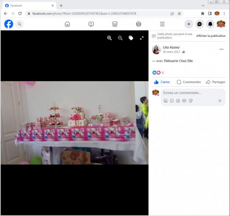Viewport: 230px width, 216px height.
Task: Open the Marketplace icon
Action: 115,24
